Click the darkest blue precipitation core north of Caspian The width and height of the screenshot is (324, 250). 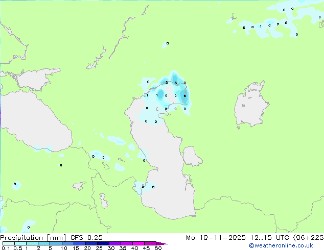184,95
